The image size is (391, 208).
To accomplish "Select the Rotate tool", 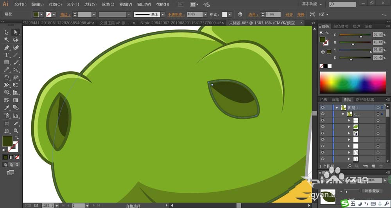I will pyautogui.click(x=7, y=78).
